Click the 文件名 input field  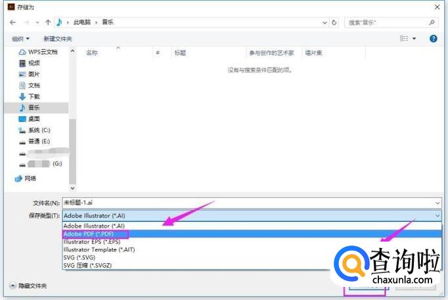pyautogui.click(x=252, y=203)
